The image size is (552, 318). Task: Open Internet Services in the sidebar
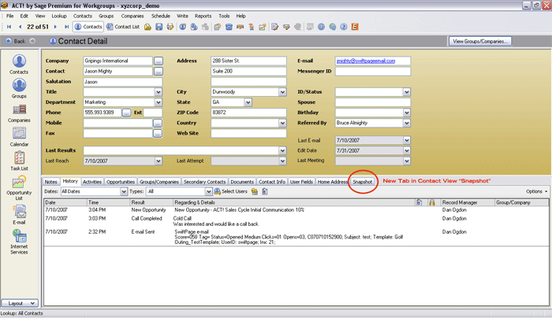[x=19, y=242]
